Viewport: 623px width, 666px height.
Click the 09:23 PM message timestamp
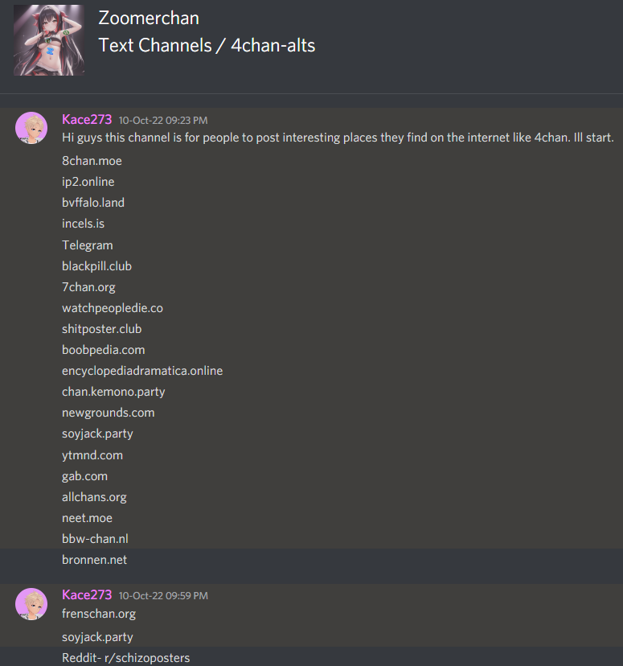(x=163, y=121)
